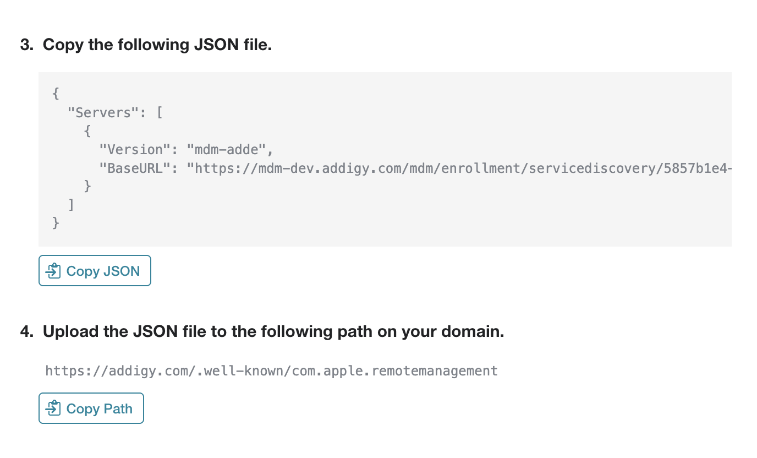Image resolution: width=757 pixels, height=458 pixels.
Task: Copy the JSON with the Copy JSON button
Action: tap(95, 271)
